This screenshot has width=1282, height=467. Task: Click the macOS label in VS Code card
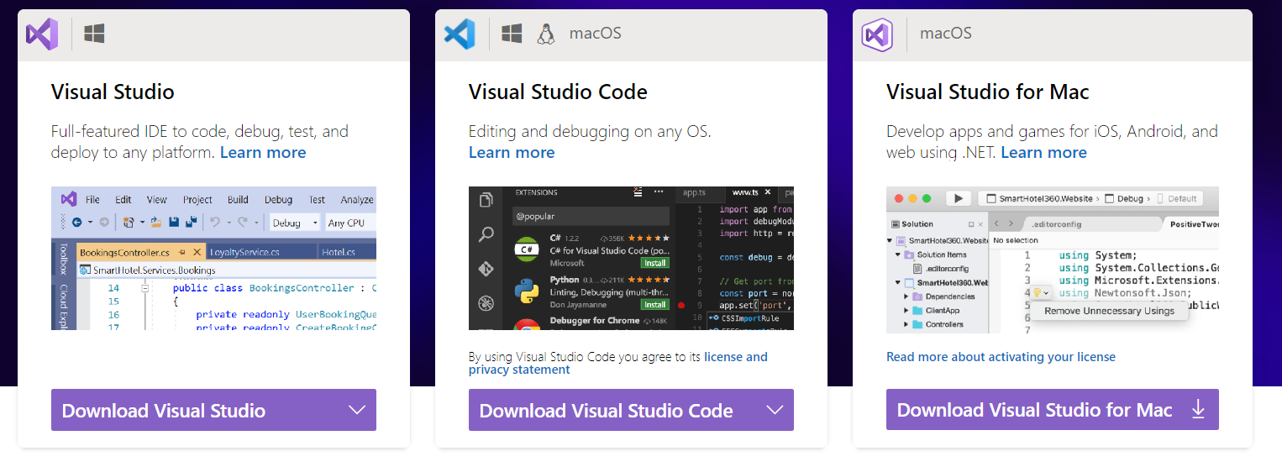(595, 34)
